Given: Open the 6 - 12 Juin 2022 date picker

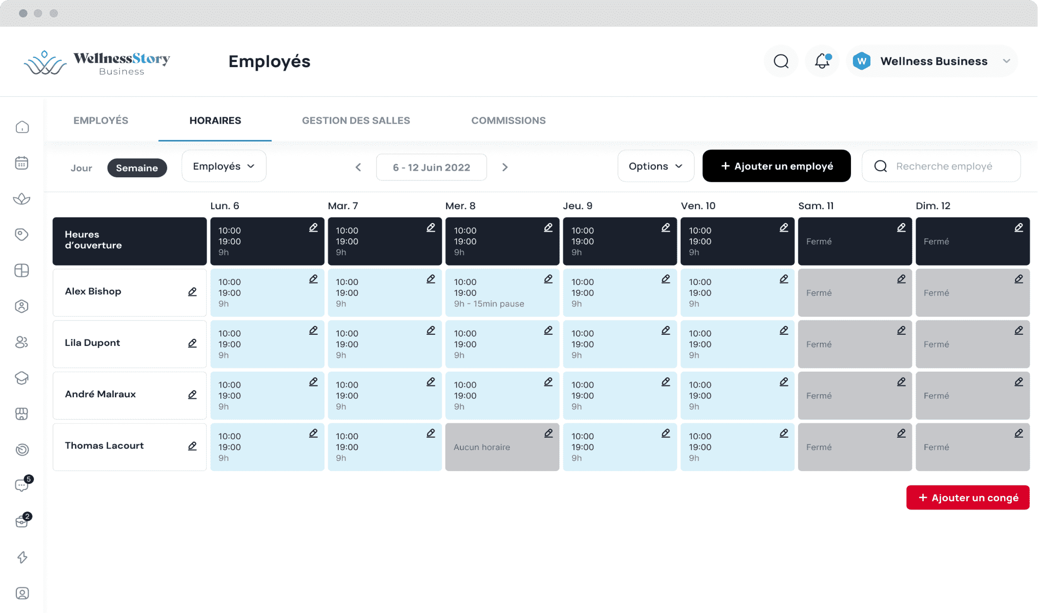Looking at the screenshot, I should coord(432,168).
